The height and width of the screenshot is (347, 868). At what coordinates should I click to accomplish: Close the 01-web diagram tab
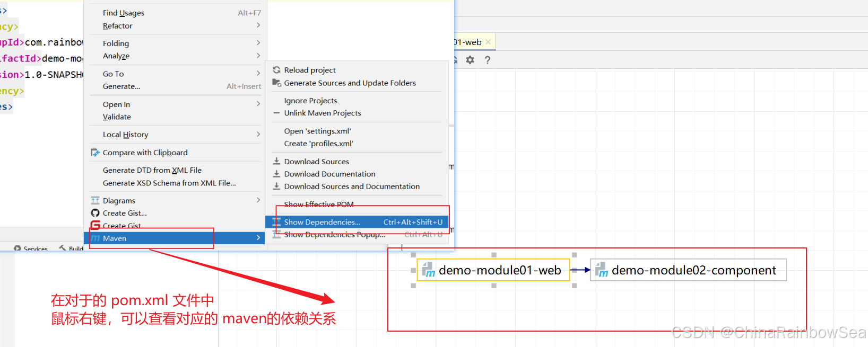tap(488, 42)
